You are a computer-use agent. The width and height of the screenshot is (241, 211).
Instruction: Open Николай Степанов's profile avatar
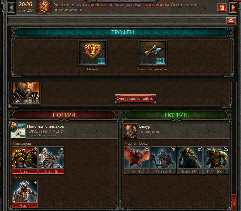coord(18,131)
